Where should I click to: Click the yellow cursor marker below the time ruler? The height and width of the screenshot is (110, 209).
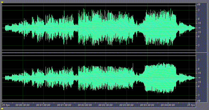(x=2, y=109)
